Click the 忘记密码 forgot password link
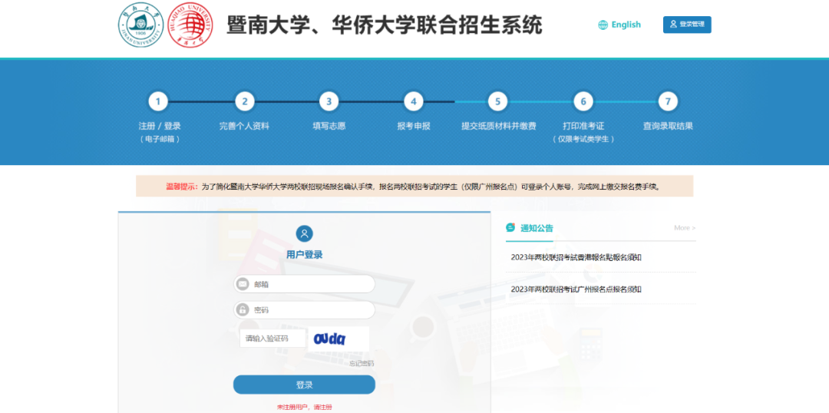 (x=362, y=363)
